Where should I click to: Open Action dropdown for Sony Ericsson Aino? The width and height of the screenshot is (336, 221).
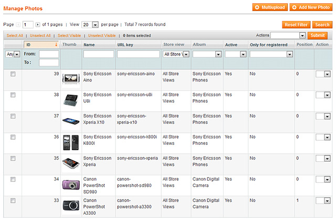tap(323, 74)
